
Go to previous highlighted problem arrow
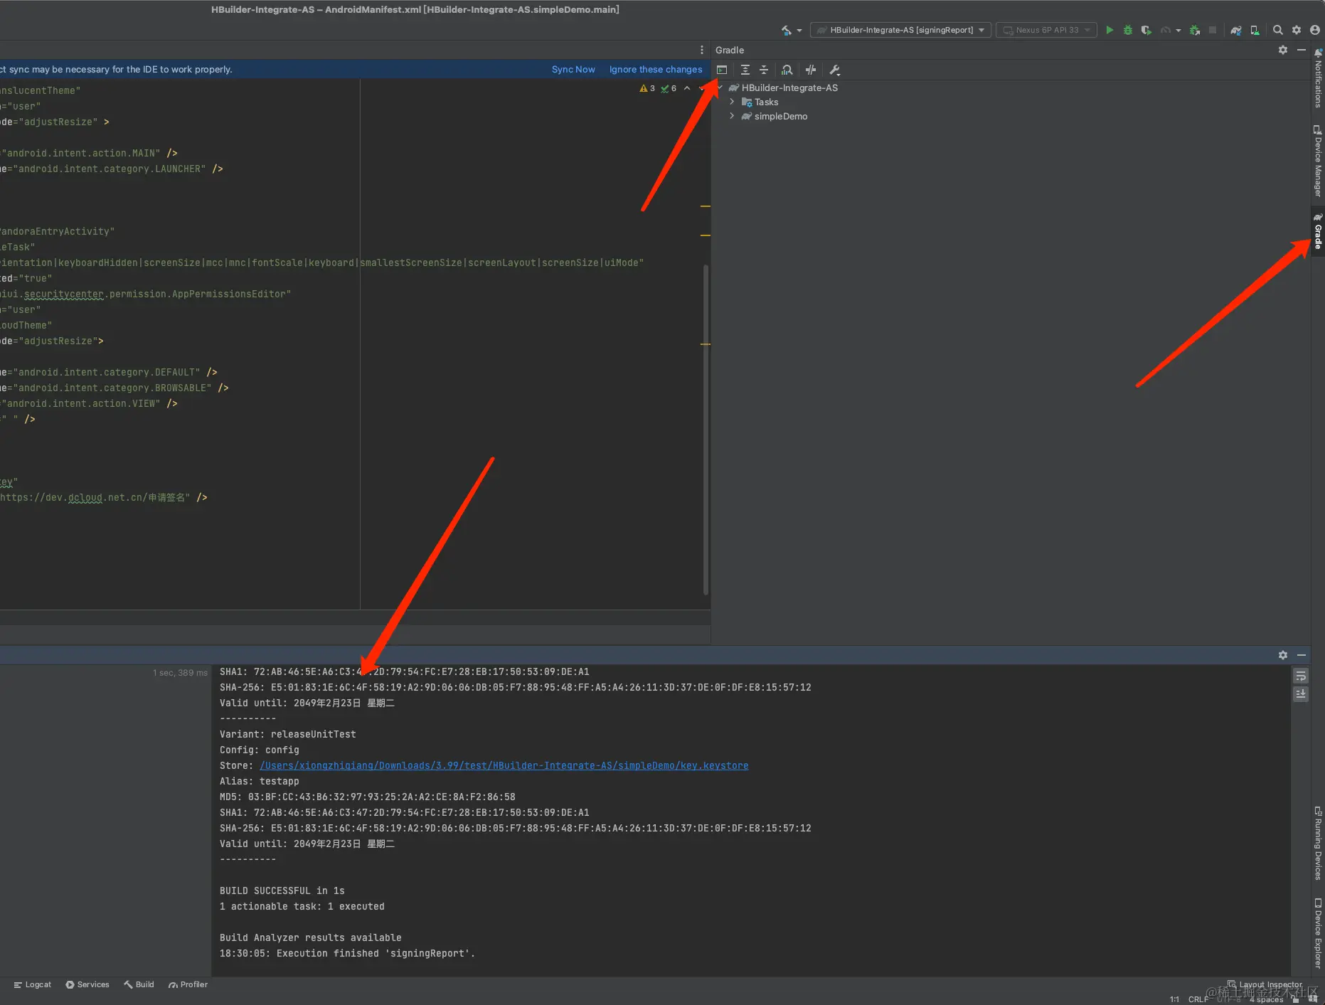[x=687, y=88]
